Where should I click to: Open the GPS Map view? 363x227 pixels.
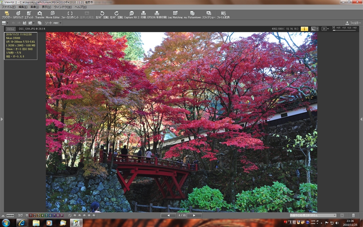(x=18, y=15)
